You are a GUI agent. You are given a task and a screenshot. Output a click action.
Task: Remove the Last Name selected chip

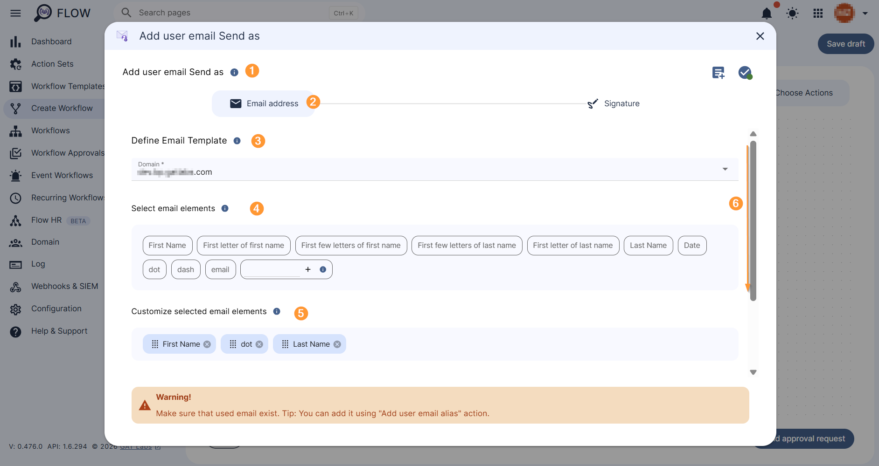pyautogui.click(x=337, y=344)
